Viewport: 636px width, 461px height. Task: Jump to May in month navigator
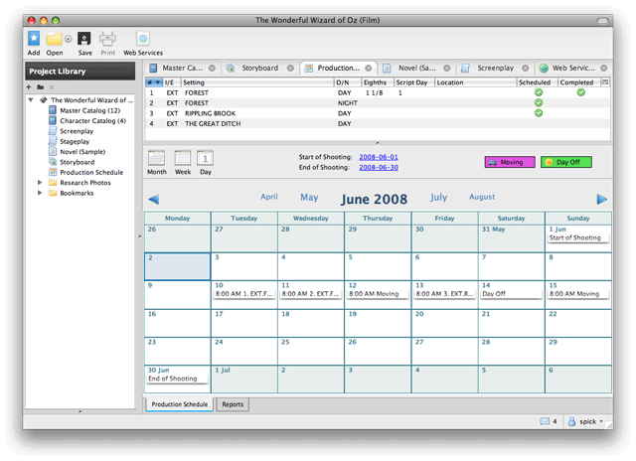pyautogui.click(x=309, y=198)
